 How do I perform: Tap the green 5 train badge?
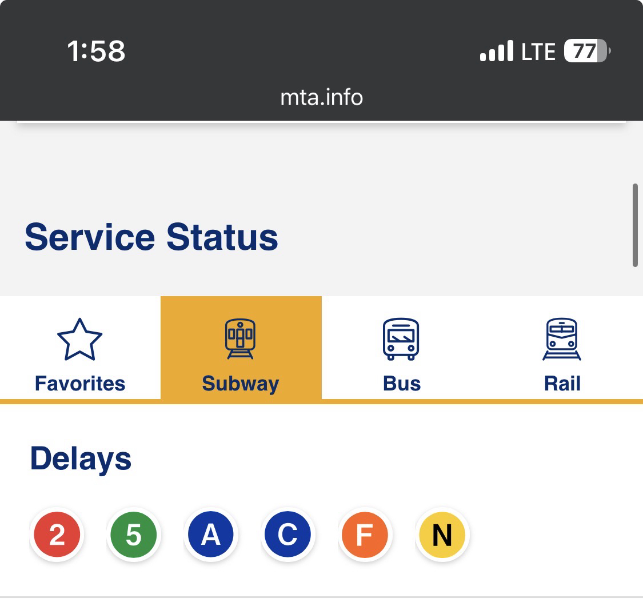pos(134,535)
